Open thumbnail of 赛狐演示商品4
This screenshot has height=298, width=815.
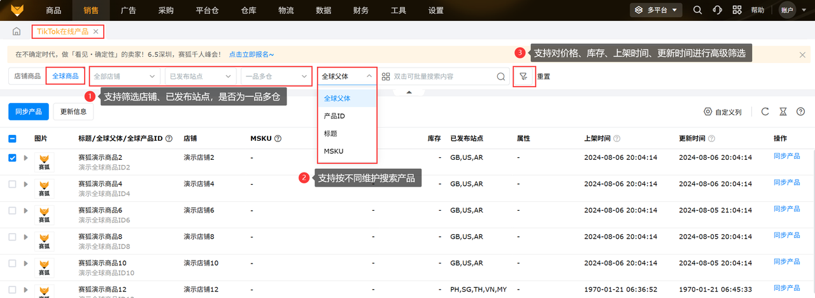pos(44,188)
